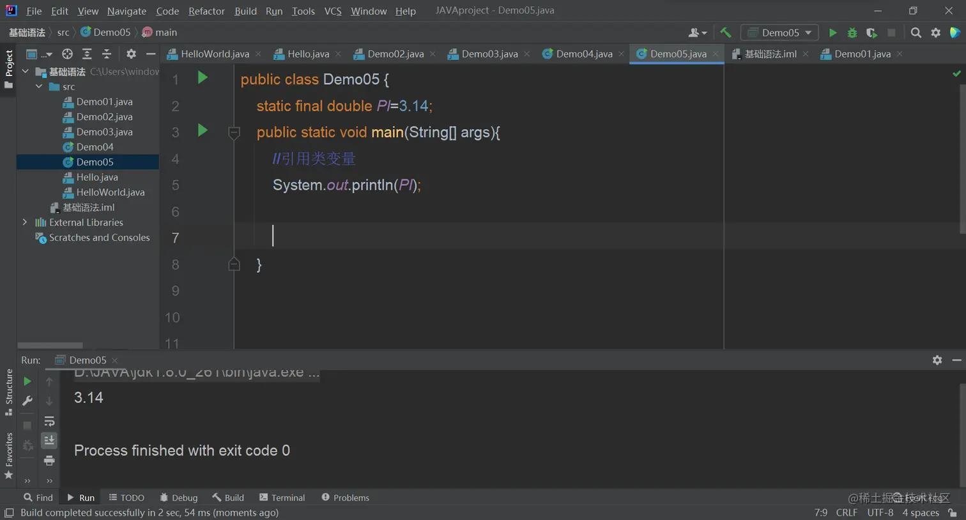Hide the Run tool window

tap(956, 360)
